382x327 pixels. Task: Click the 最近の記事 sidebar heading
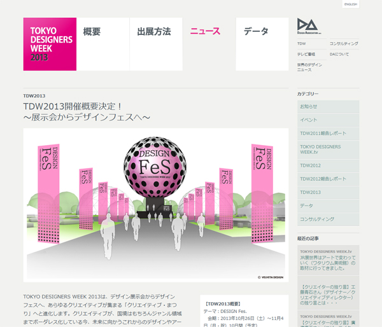click(x=308, y=239)
